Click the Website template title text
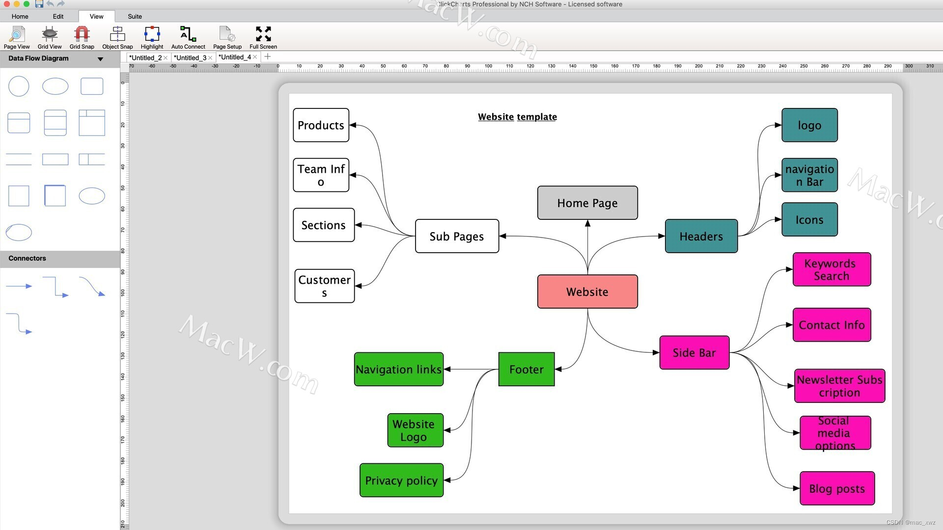The height and width of the screenshot is (530, 943). [x=517, y=117]
